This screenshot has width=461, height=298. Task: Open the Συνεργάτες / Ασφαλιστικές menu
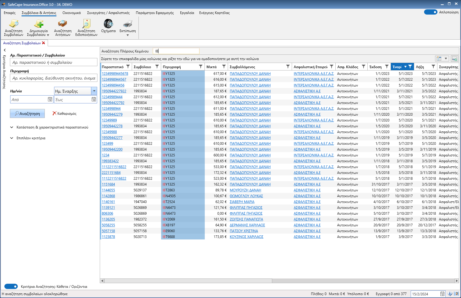click(x=108, y=13)
